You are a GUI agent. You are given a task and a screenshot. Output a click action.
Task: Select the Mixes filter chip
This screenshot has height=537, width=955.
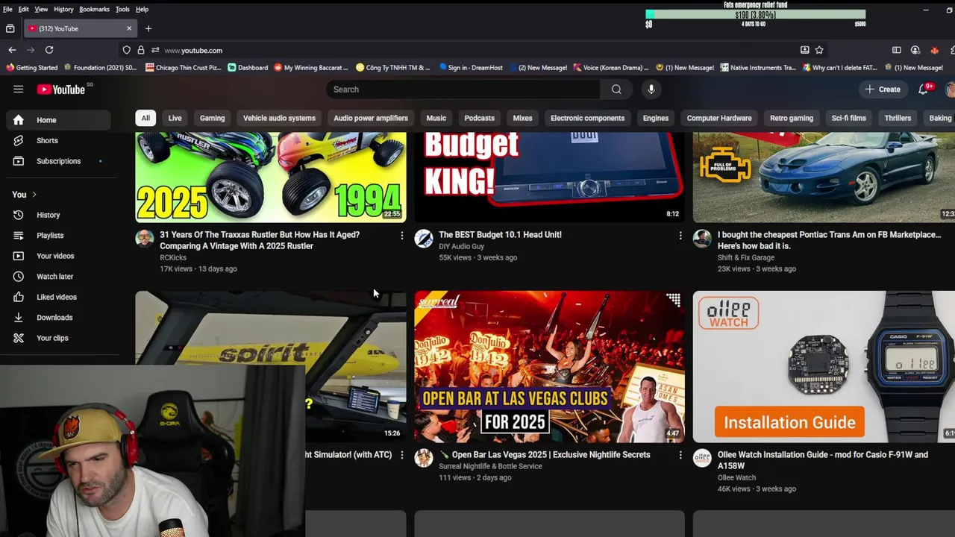[522, 118]
